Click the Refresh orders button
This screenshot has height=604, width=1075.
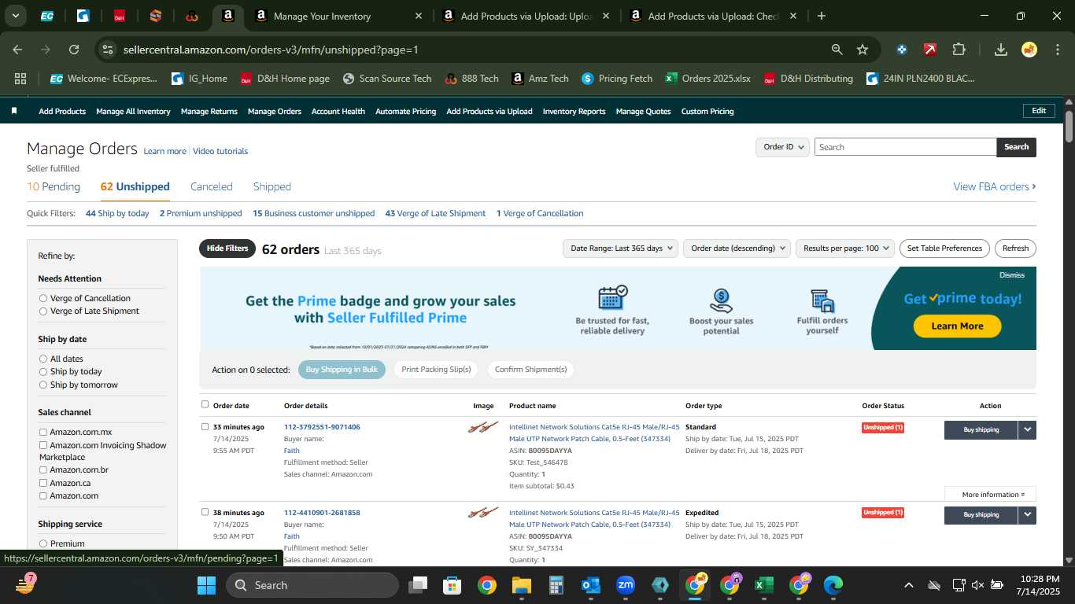click(1015, 249)
